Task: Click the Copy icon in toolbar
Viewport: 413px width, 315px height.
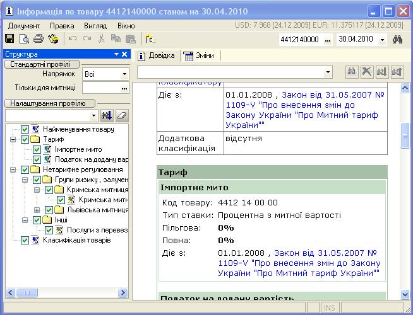Action: point(116,38)
